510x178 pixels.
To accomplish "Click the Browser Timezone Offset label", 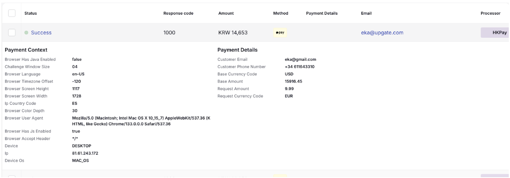I will click(28, 81).
